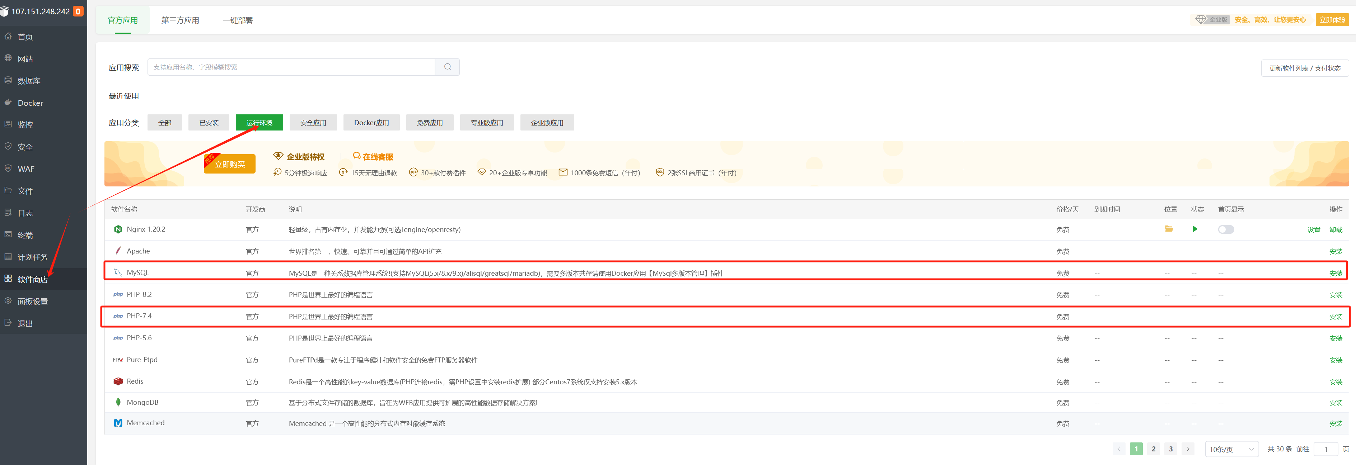Click 更新软件列表 / 支付状态 button
Viewport: 1356px width, 465px height.
[x=1304, y=68]
